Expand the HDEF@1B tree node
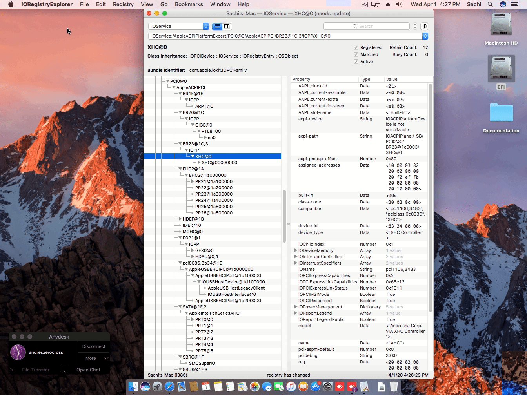Viewport: 527px width, 395px height. [180, 219]
